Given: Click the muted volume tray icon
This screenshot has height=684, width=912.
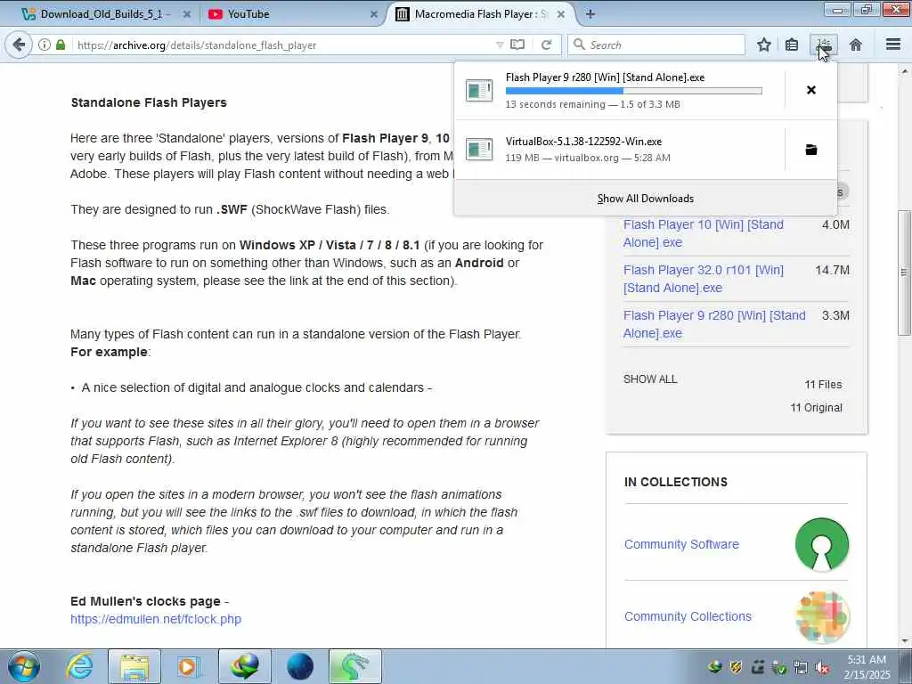Looking at the screenshot, I should (822, 668).
